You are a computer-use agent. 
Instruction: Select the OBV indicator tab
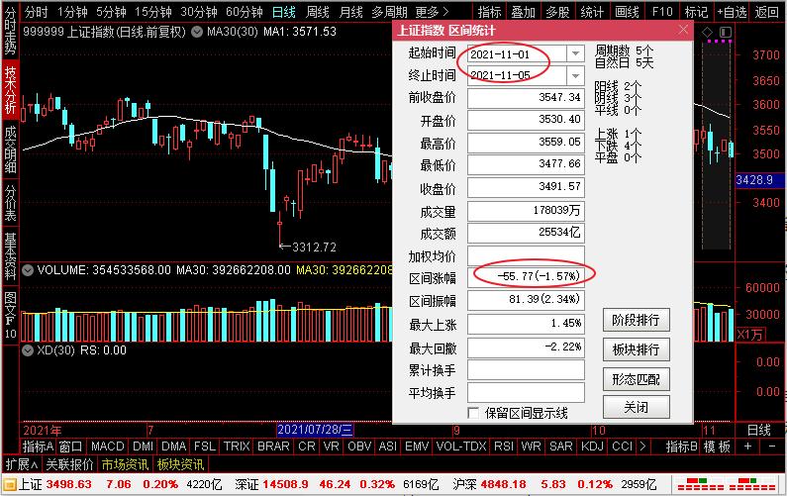pyautogui.click(x=359, y=446)
